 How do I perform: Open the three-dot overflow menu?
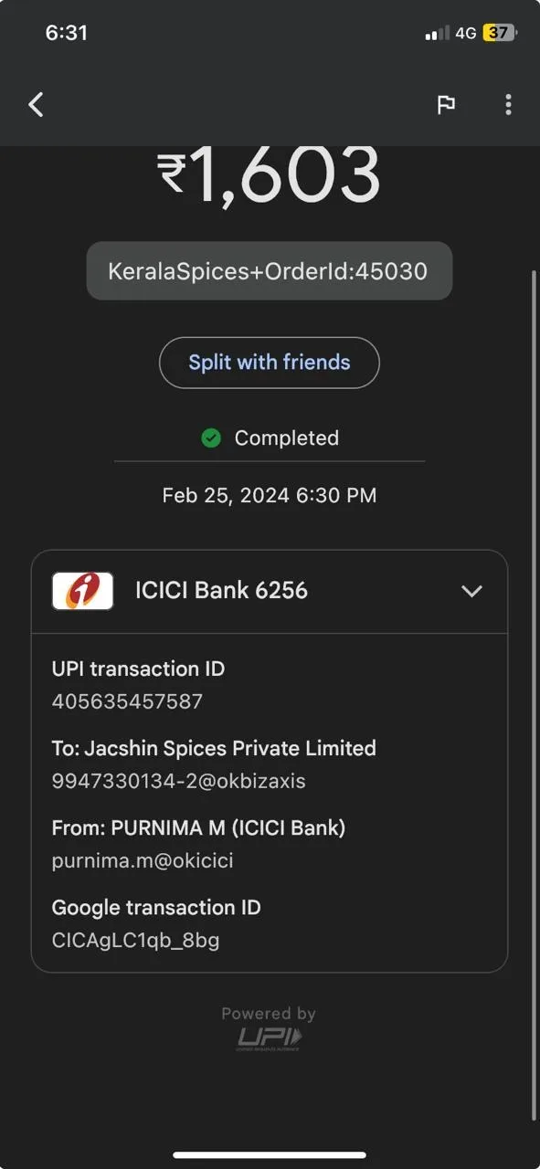(x=508, y=105)
